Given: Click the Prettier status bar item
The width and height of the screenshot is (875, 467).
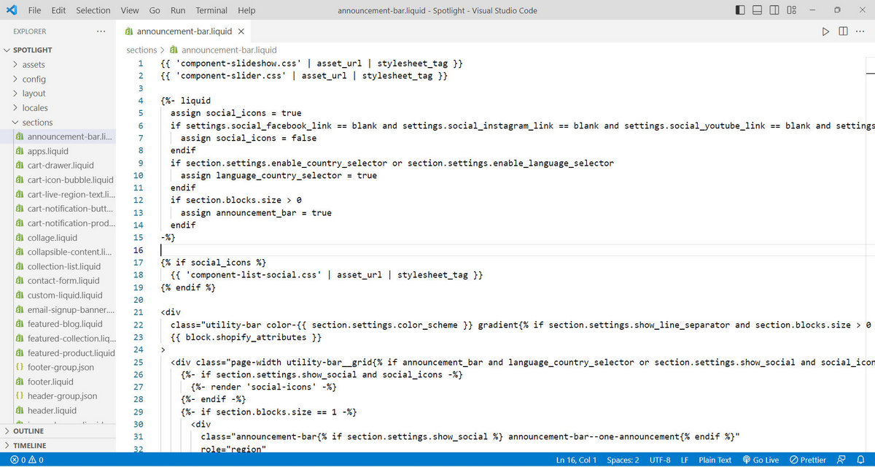Looking at the screenshot, I should [808, 460].
